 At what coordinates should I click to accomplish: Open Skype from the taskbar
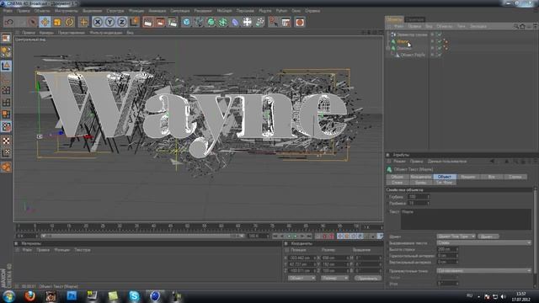tap(134, 295)
